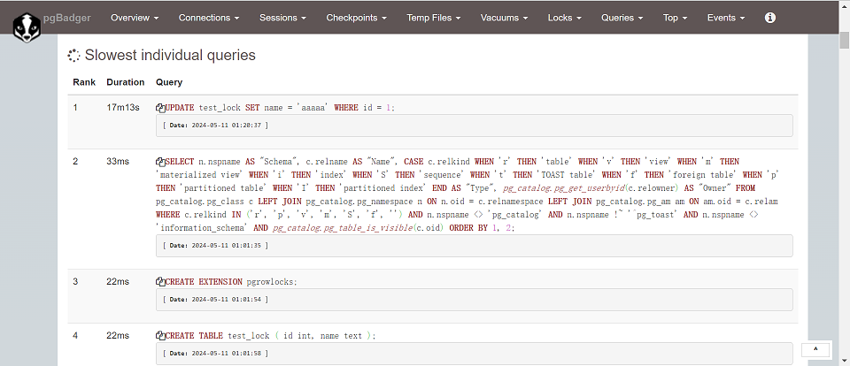850x366 pixels.
Task: Click the spinner icon beside Slowest individual queries
Action: 74,56
